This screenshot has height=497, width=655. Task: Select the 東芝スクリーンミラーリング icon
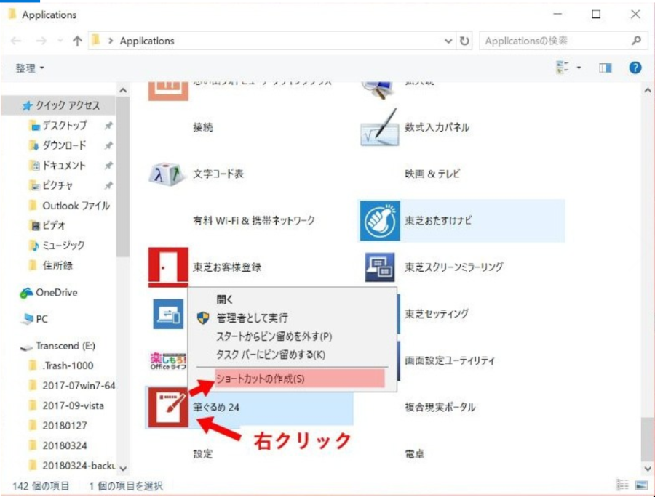378,267
